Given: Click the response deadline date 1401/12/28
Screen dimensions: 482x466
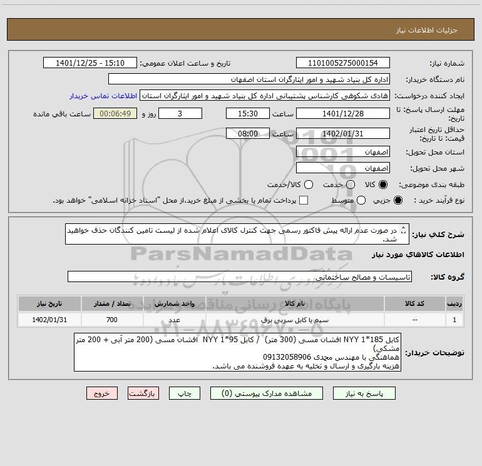Looking at the screenshot, I should [x=343, y=113].
